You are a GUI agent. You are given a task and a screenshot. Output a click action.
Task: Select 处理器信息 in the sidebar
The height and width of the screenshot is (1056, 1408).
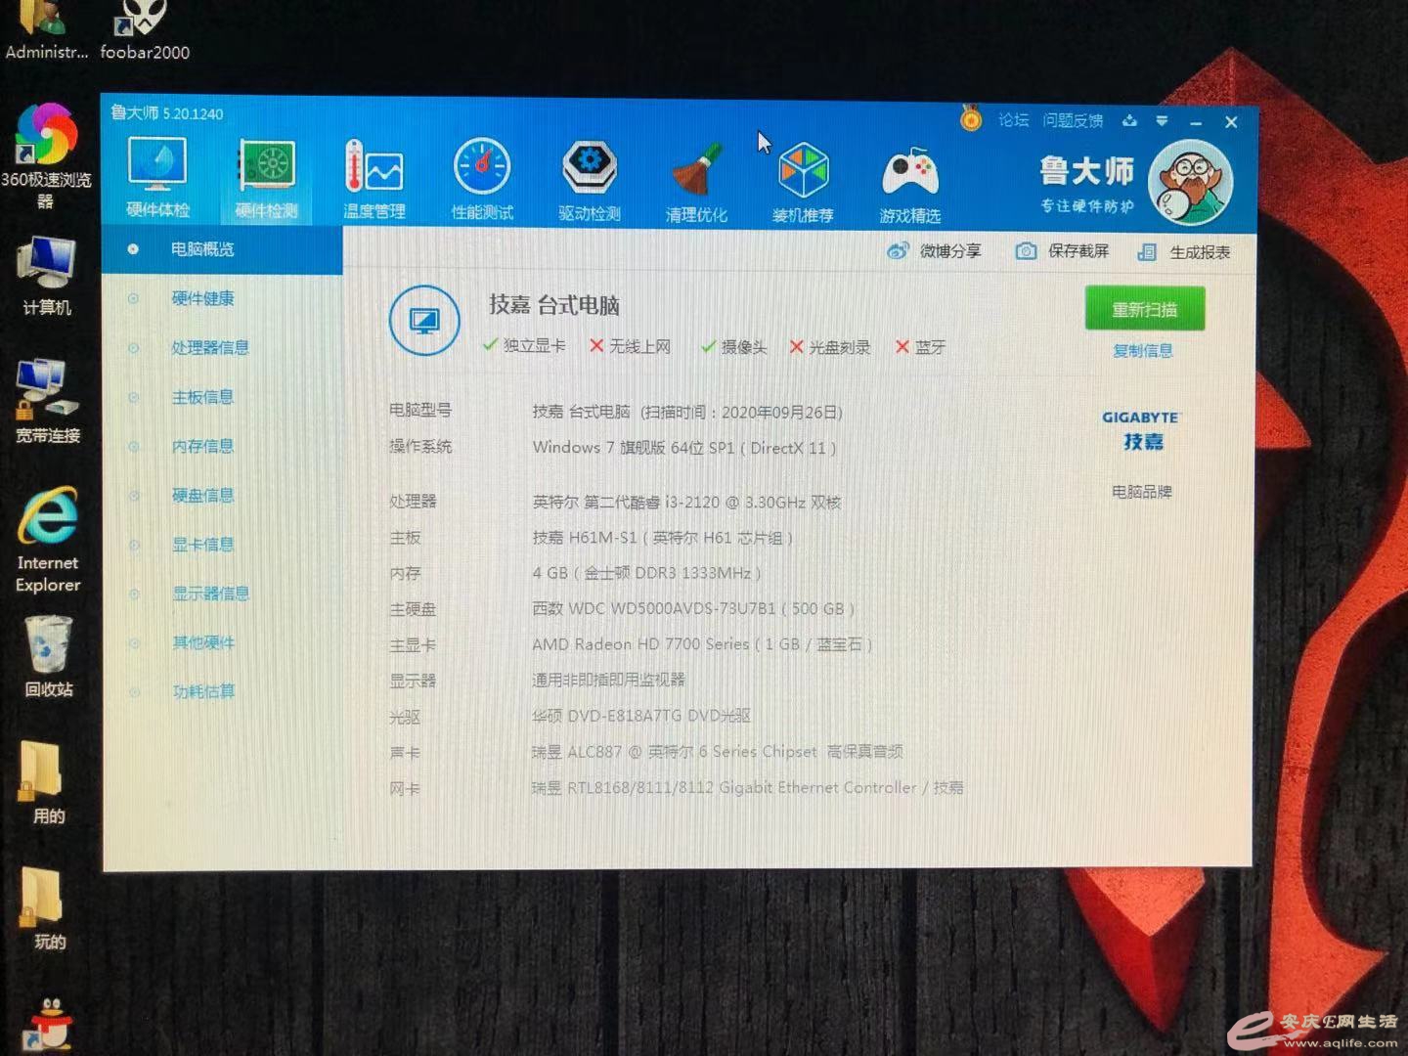210,348
